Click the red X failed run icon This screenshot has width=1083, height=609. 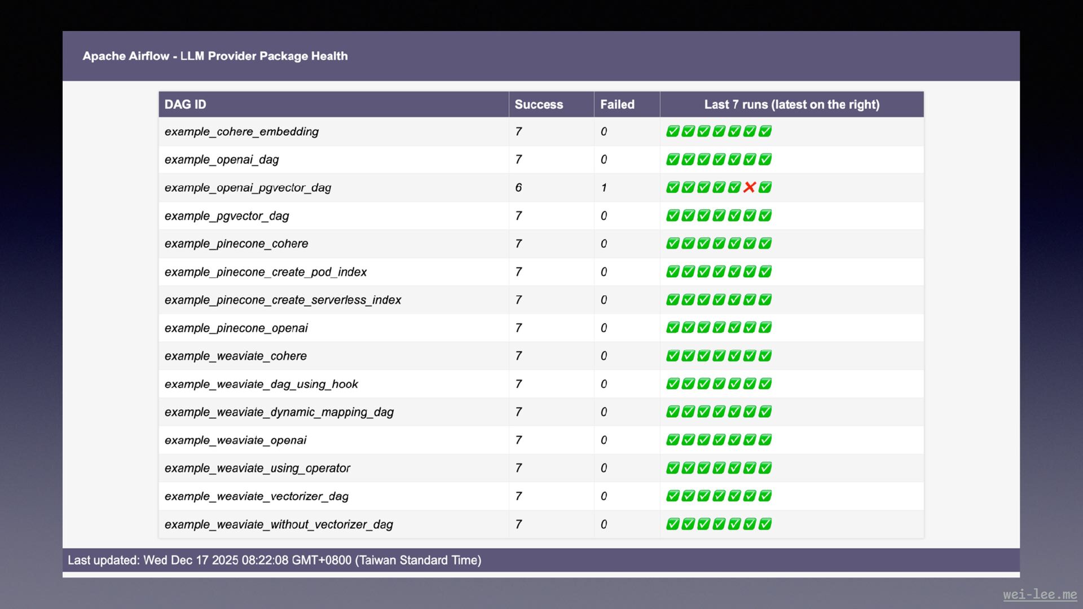749,187
